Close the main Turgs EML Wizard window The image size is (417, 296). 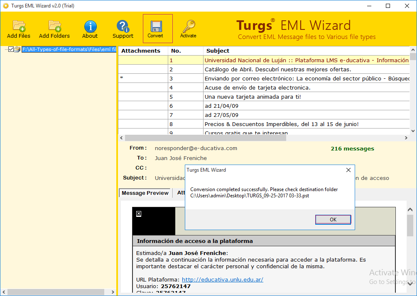(407, 6)
